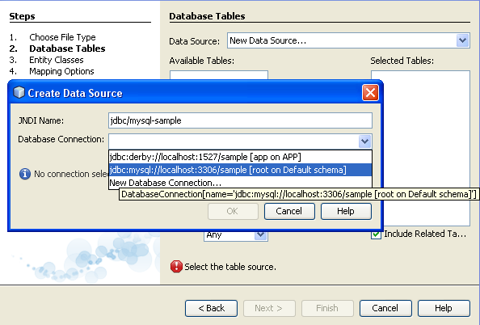
Task: Collapse the Database Connection dropdown arrow
Action: [x=364, y=141]
